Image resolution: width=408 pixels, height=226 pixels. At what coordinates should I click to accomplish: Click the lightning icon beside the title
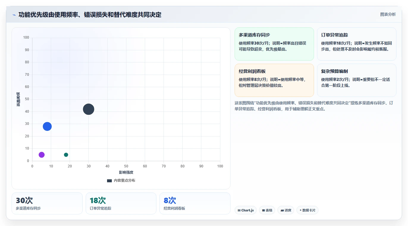point(14,15)
